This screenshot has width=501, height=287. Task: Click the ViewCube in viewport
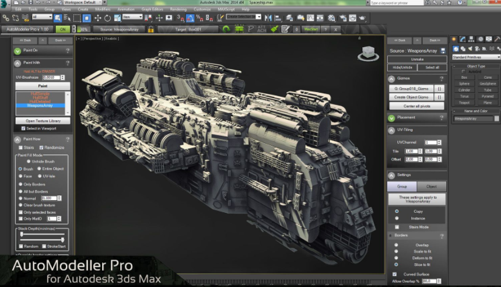(x=369, y=53)
